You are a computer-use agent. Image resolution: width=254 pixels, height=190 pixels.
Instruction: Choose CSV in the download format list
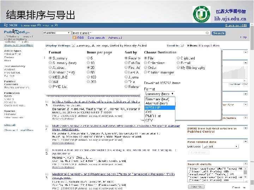(x=159, y=120)
